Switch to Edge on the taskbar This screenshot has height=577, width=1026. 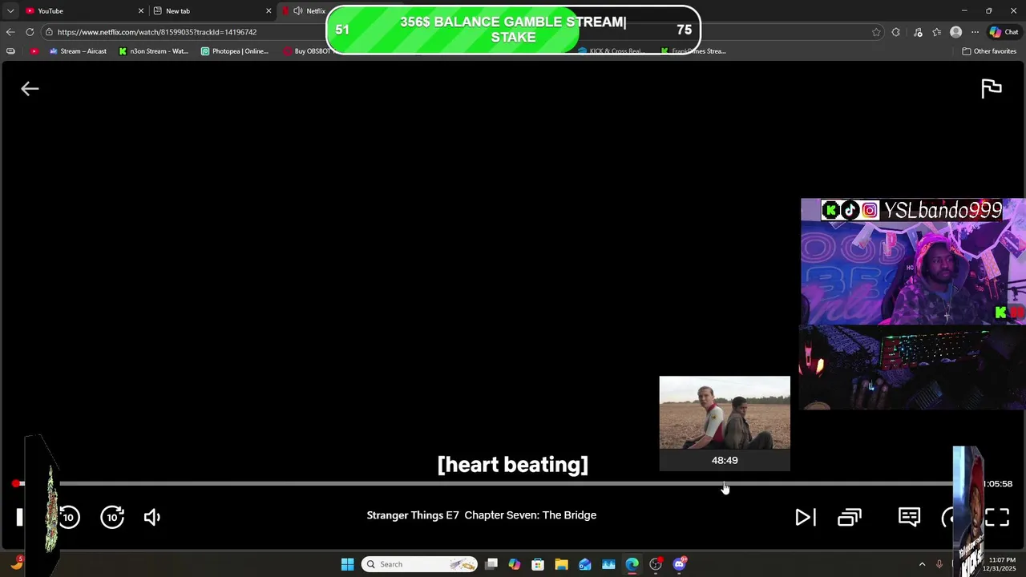[x=632, y=564]
